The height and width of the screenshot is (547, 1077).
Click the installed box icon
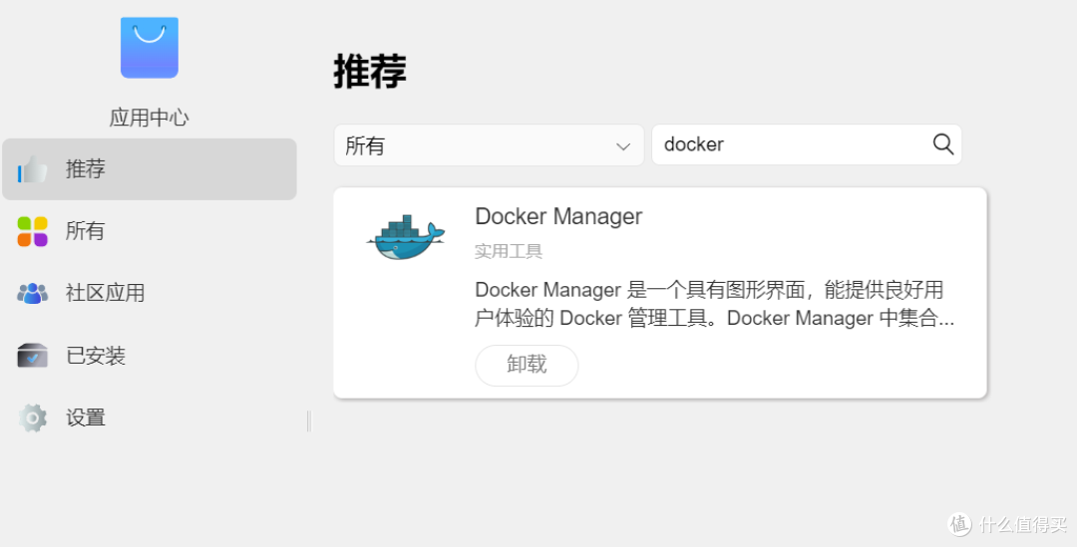pos(32,356)
